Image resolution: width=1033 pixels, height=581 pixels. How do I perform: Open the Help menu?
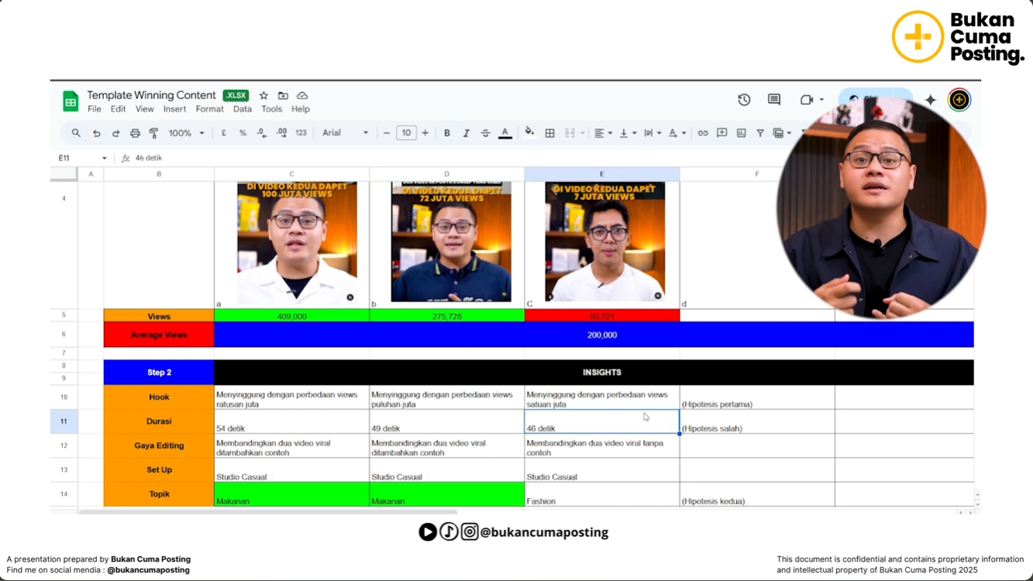click(x=301, y=109)
